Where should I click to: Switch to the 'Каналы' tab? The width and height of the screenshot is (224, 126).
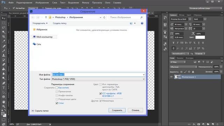pos(180,58)
